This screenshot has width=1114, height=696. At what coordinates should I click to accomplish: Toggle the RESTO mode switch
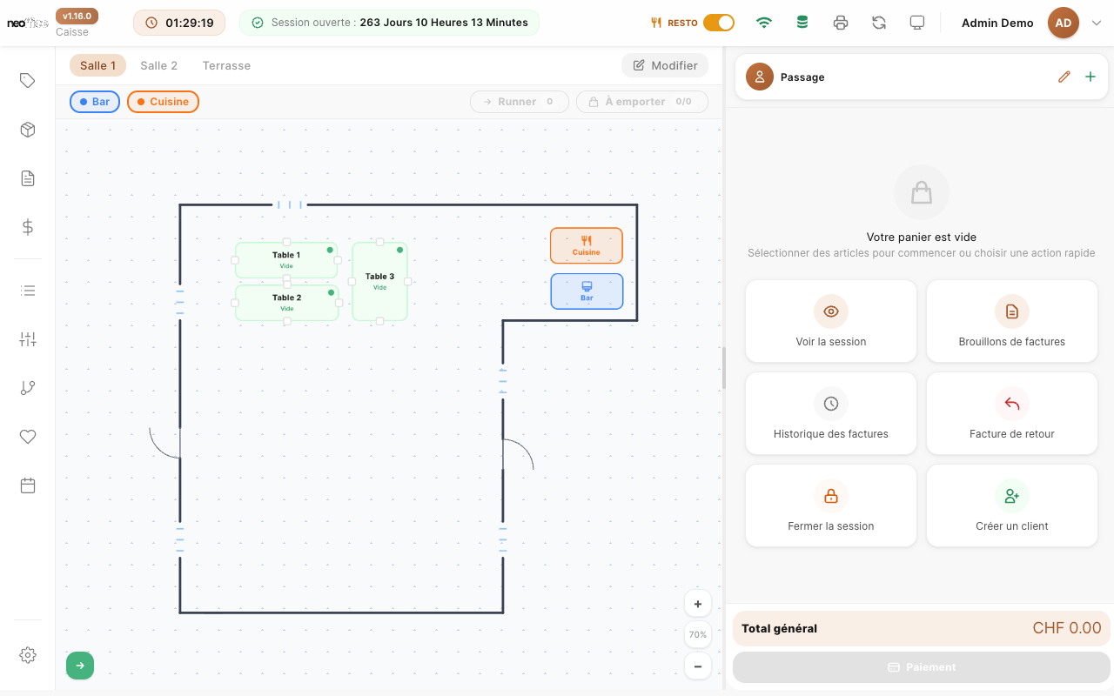click(x=719, y=23)
